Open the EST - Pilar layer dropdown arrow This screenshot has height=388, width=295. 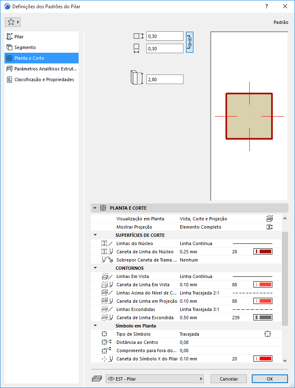pos(201,379)
